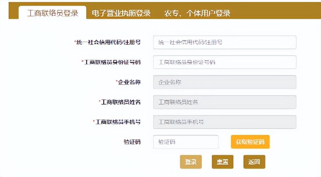The image size is (321, 177).
Task: Focus the 验证码 input box
Action: click(185, 142)
